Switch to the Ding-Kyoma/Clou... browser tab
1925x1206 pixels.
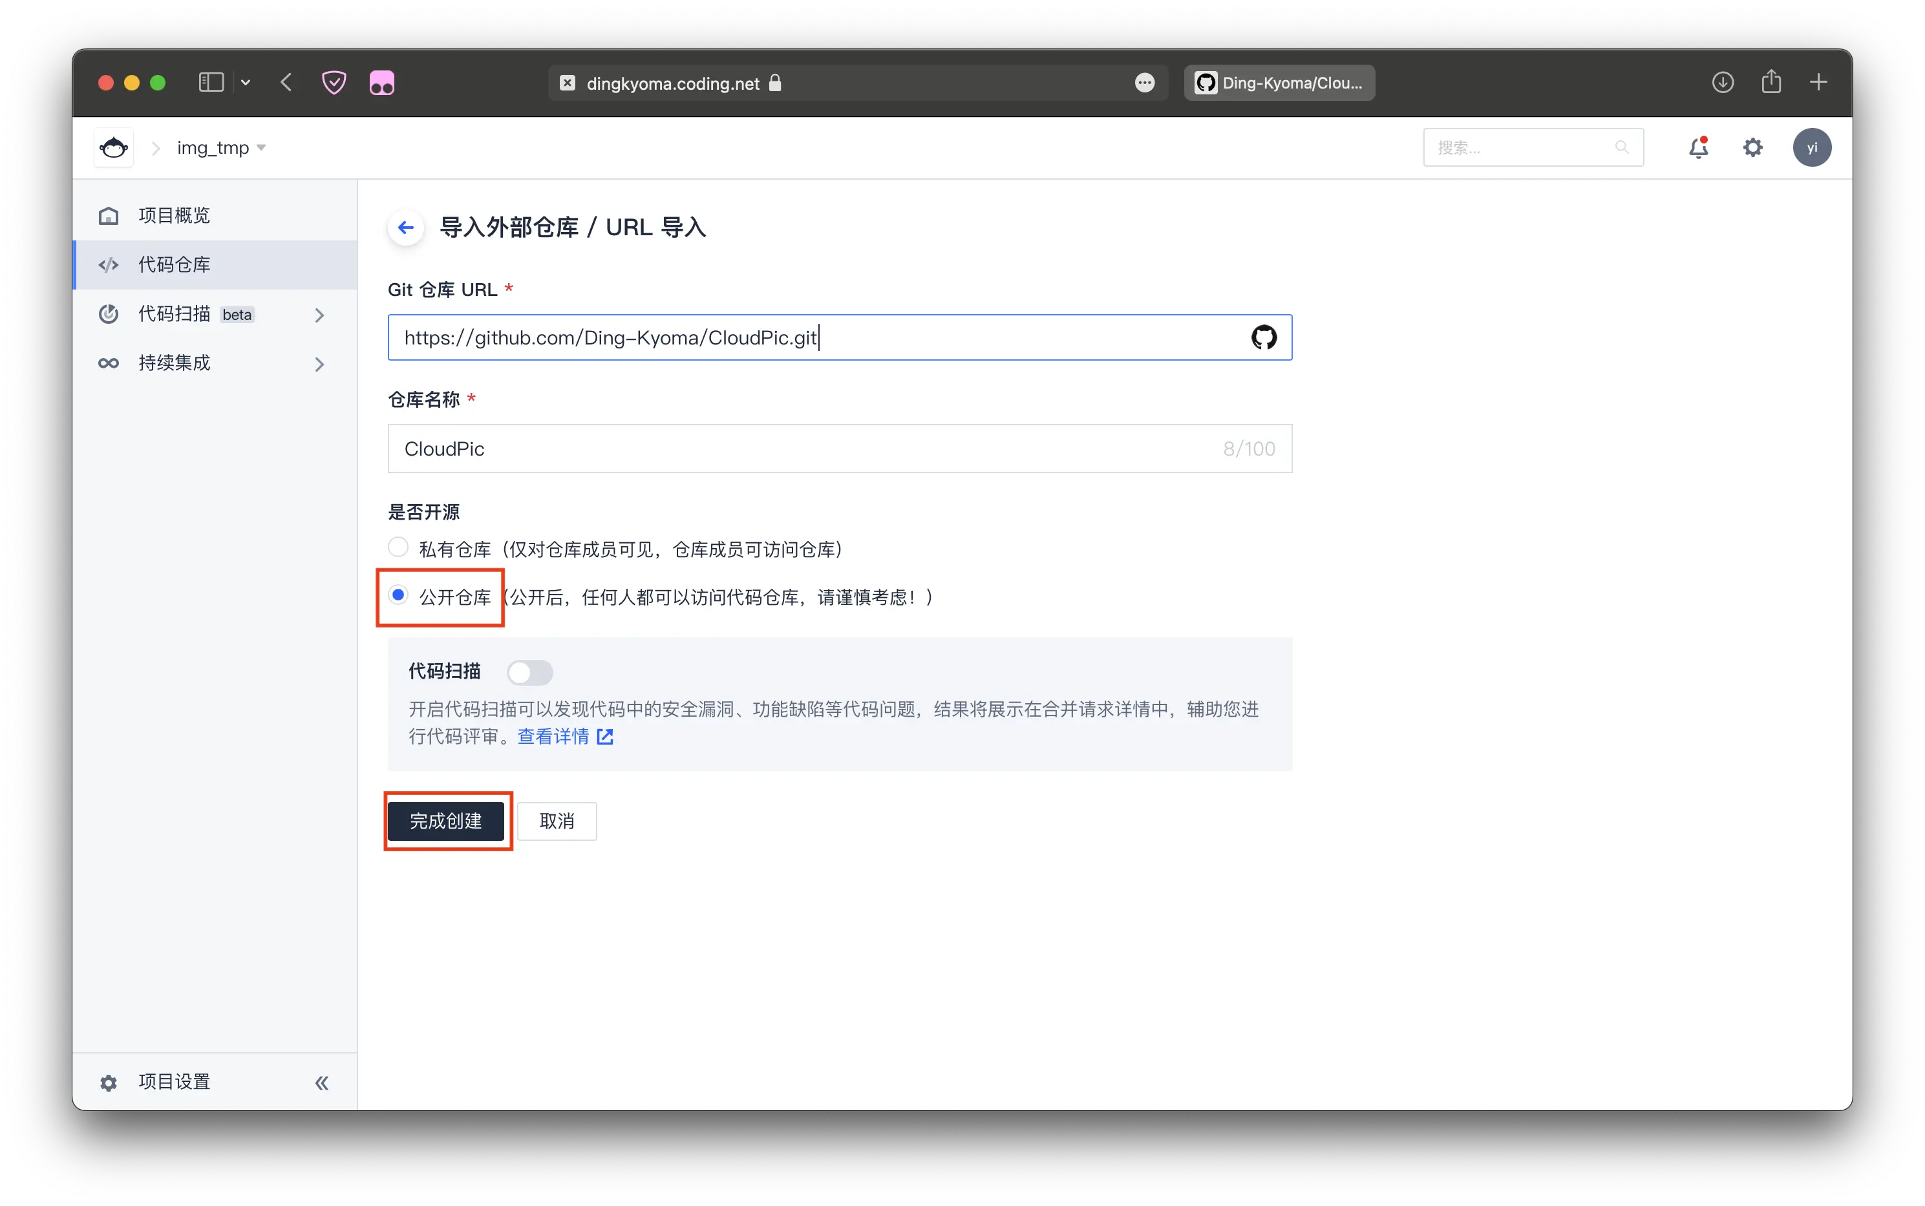tap(1279, 83)
